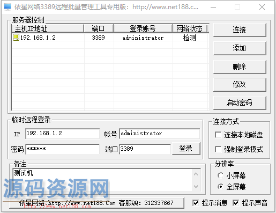The image size is (276, 213).
Task: Click the up arrow of the 备注 scrollbar
Action: click(196, 174)
